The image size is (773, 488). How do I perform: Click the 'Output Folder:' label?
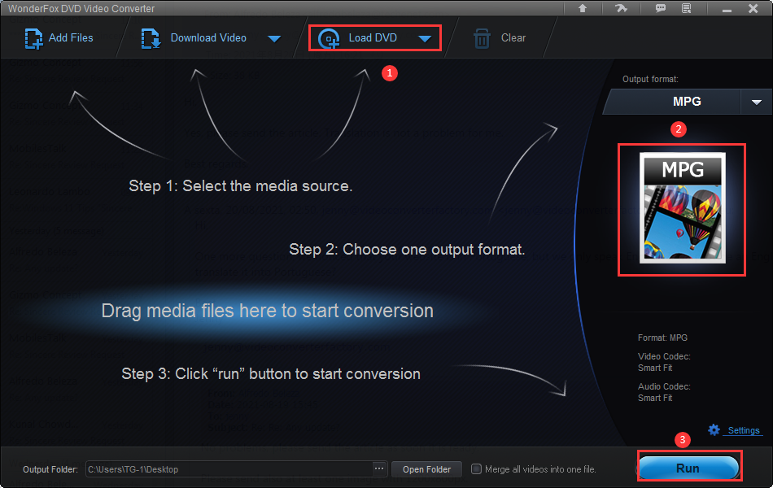pyautogui.click(x=50, y=469)
